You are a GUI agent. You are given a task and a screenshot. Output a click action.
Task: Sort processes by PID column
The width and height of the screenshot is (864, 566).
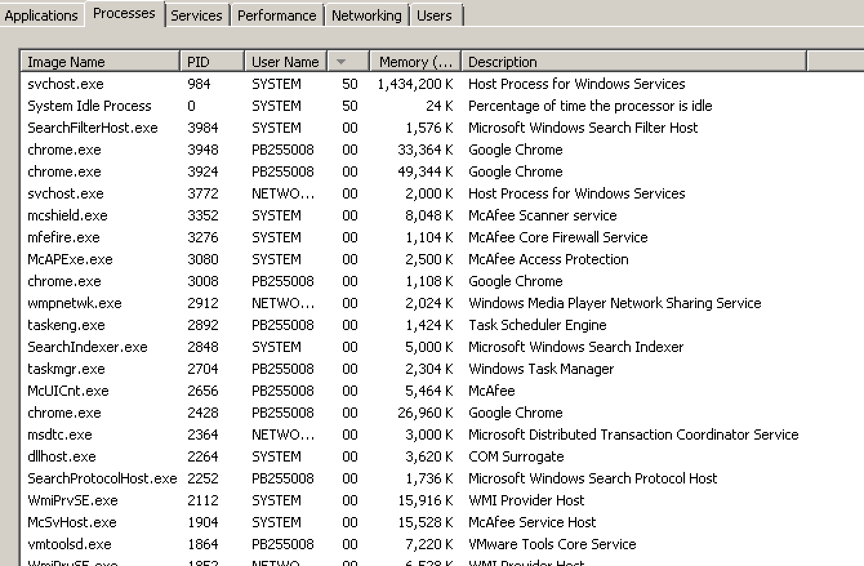tap(211, 61)
